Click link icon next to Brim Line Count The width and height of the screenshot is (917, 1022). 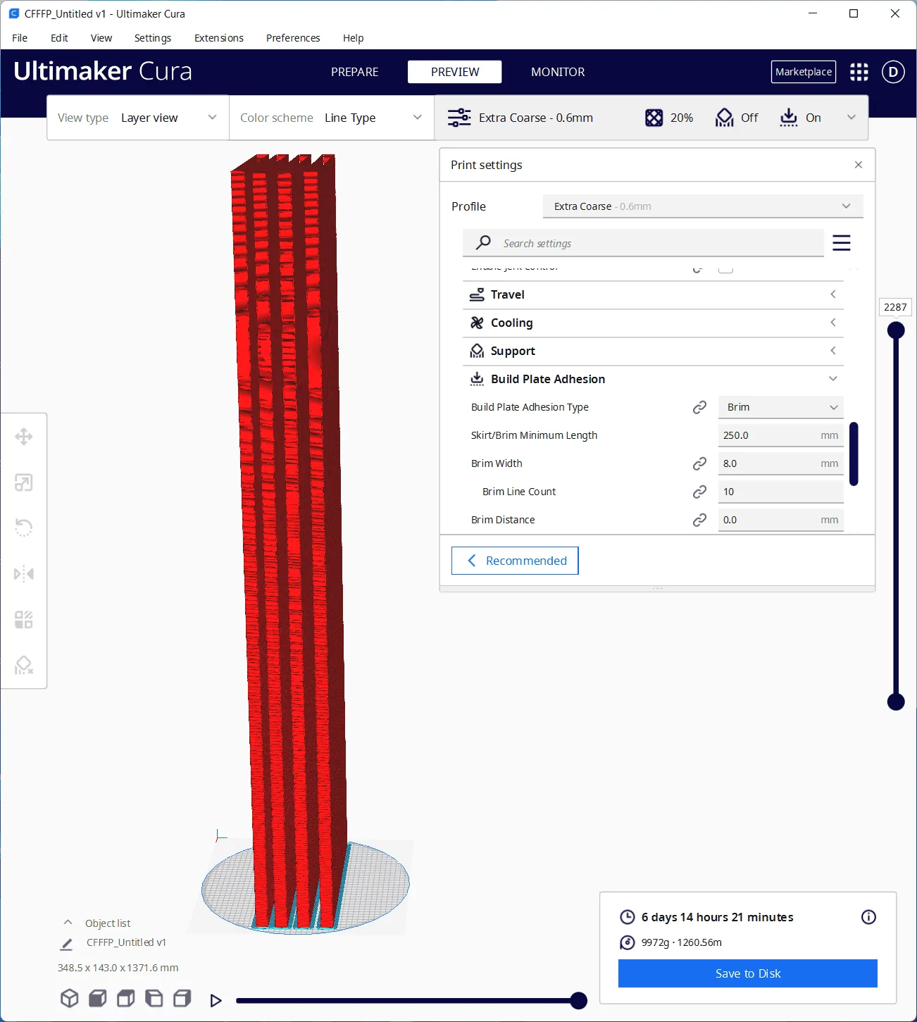699,492
